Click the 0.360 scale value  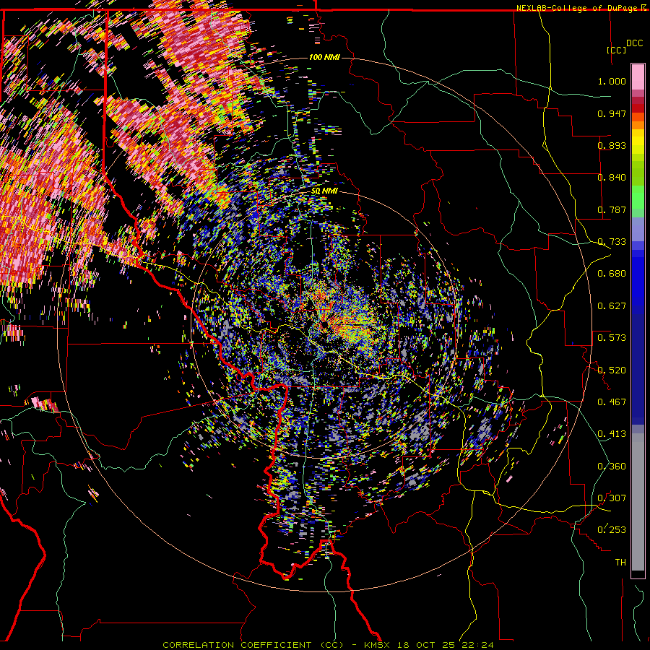point(612,467)
